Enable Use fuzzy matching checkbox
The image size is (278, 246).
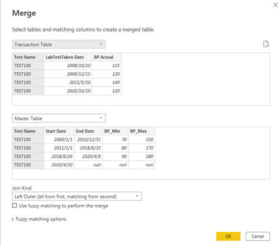point(14,206)
